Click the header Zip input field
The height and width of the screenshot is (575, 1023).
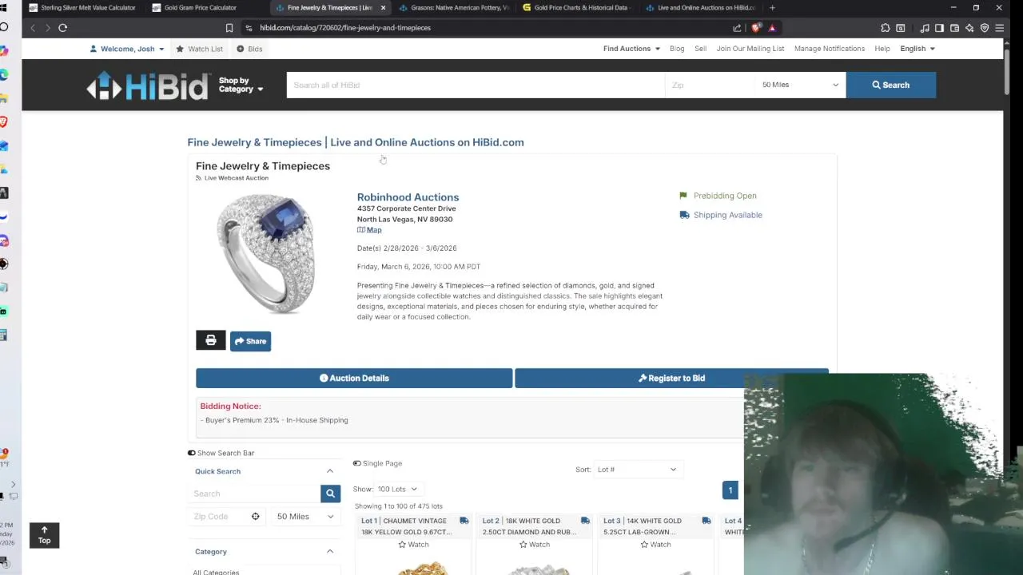point(710,85)
